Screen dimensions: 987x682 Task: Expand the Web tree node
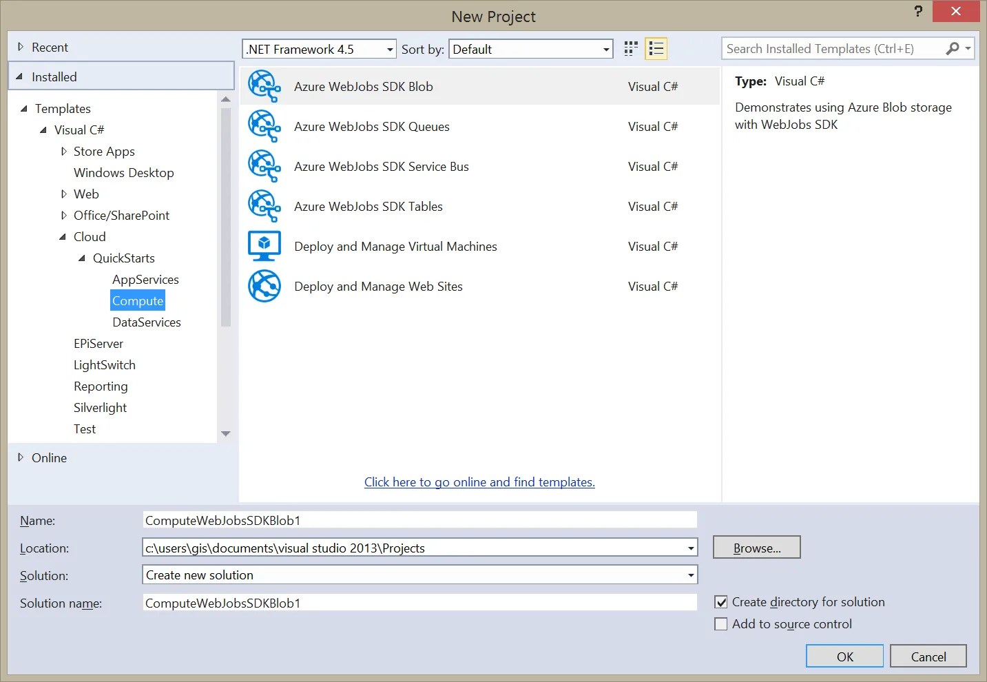[64, 194]
